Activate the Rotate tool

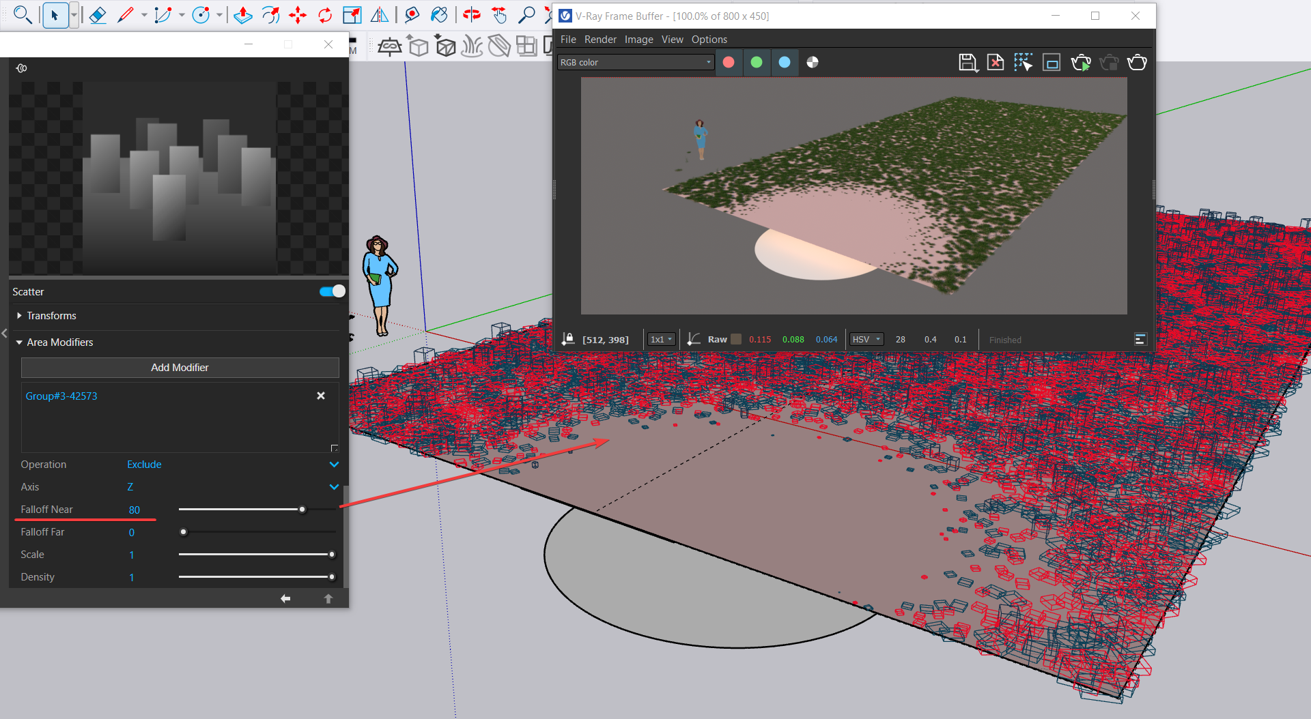[x=325, y=15]
